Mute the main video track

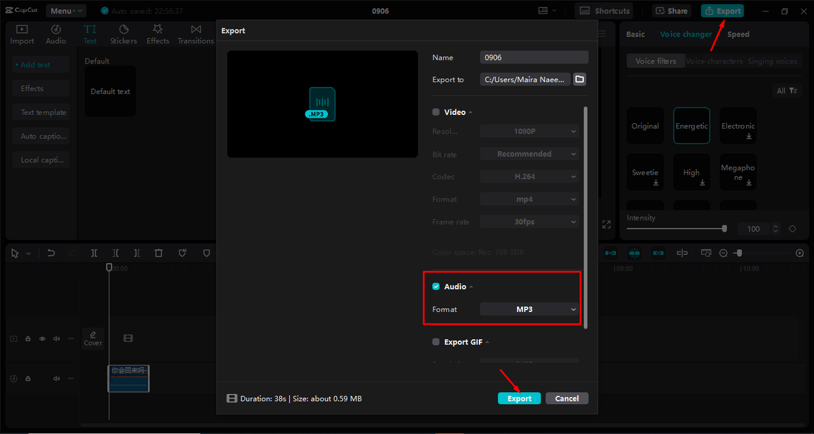point(57,339)
